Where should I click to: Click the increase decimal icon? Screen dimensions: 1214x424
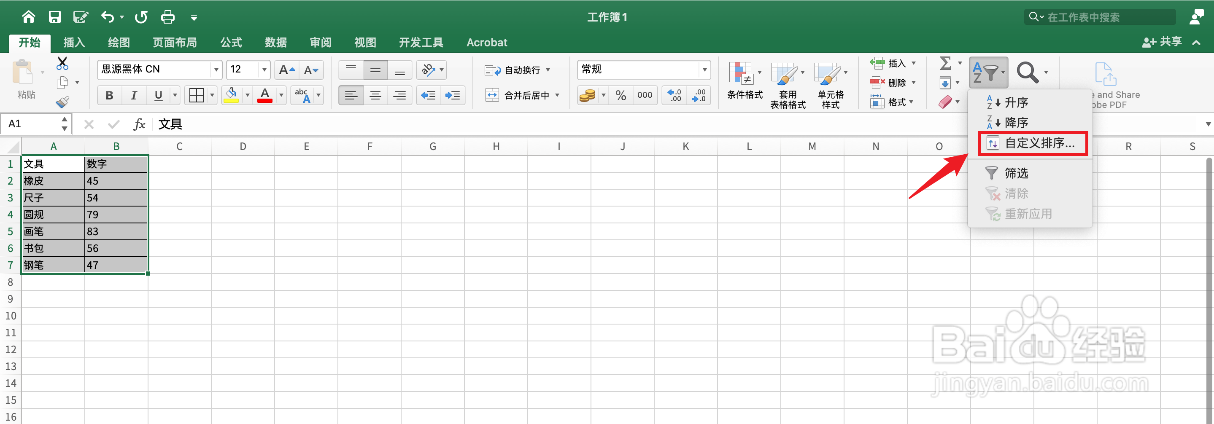point(674,96)
